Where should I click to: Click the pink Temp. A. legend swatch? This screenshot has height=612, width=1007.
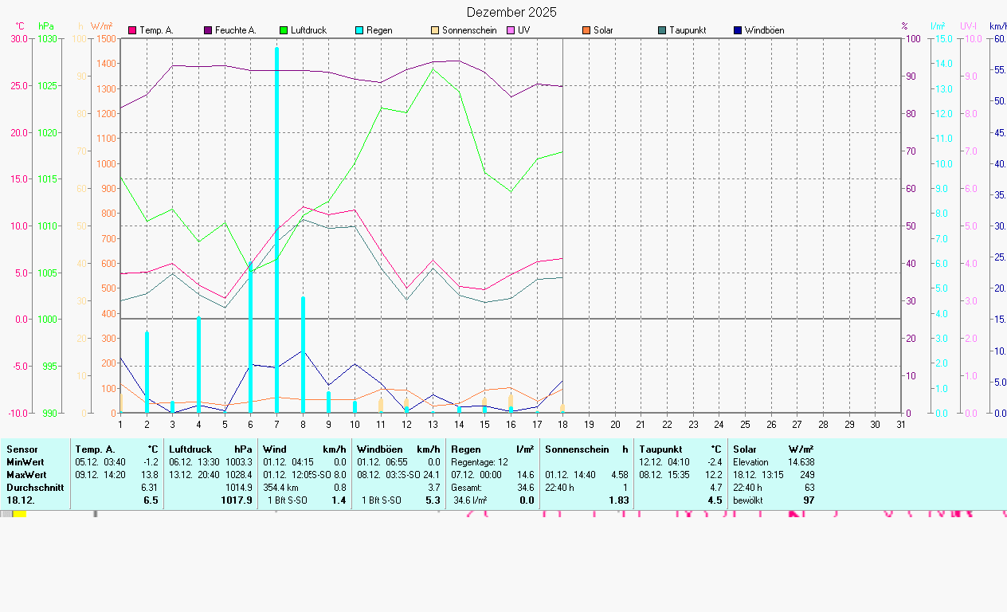tap(132, 30)
